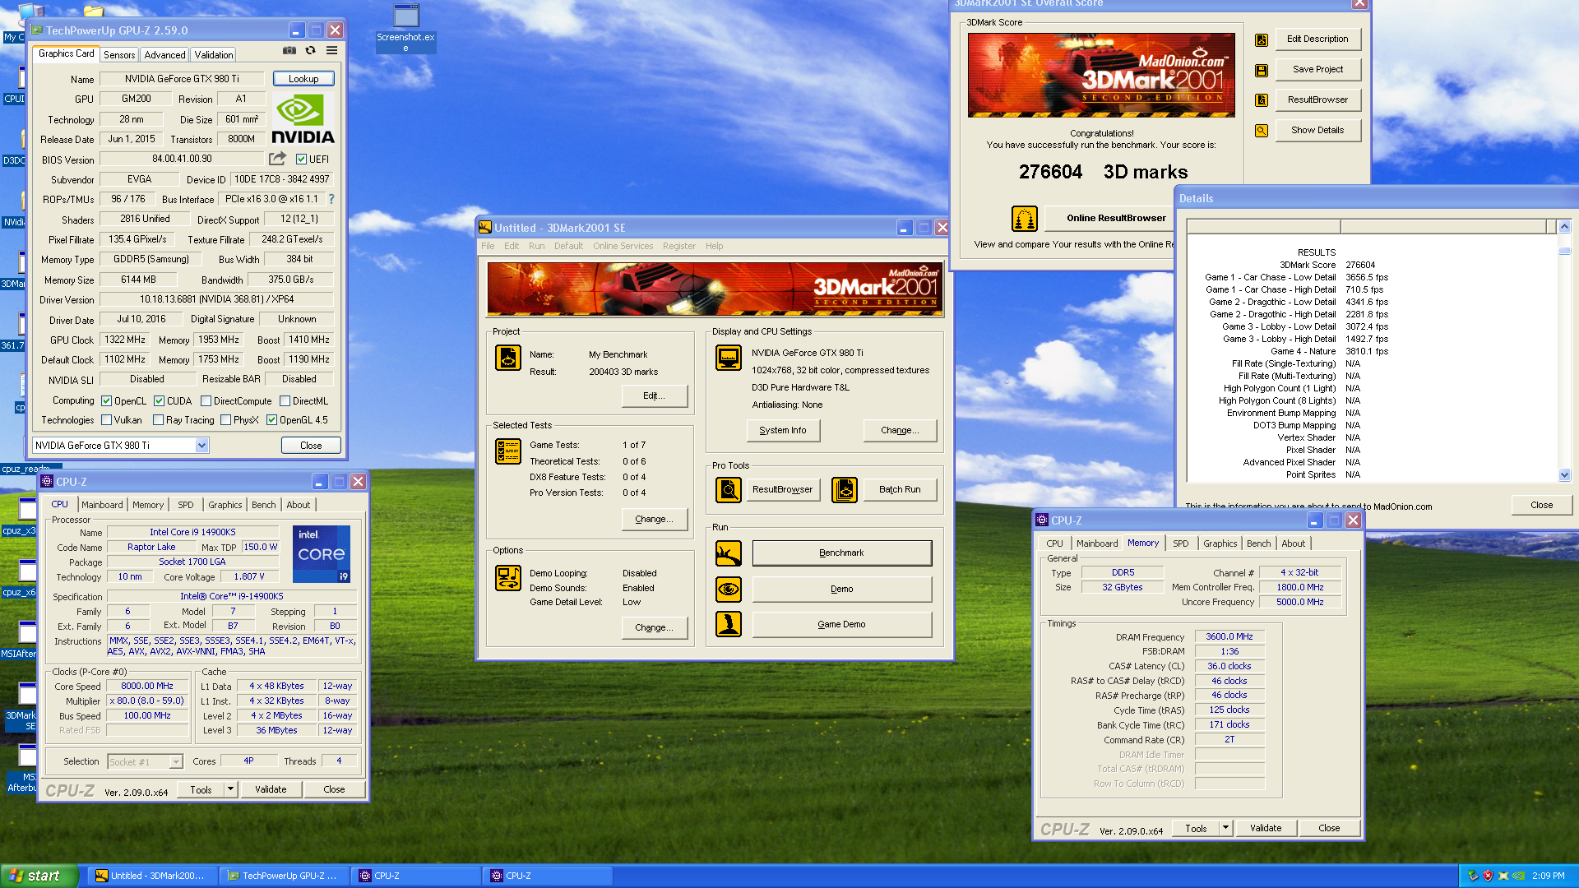Enable the DirectCompute checkbox
Image resolution: width=1579 pixels, height=888 pixels.
tap(206, 401)
